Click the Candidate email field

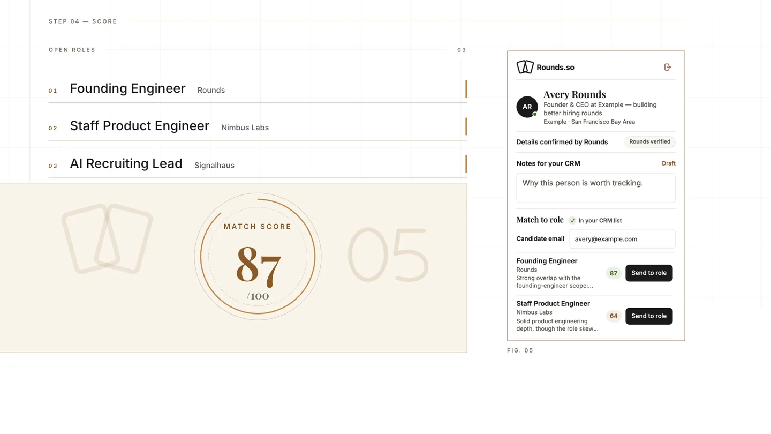coord(622,239)
